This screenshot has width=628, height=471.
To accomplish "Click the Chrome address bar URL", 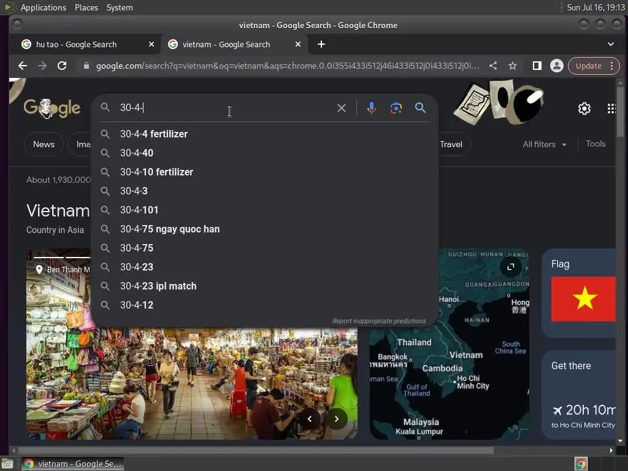I will click(x=288, y=66).
